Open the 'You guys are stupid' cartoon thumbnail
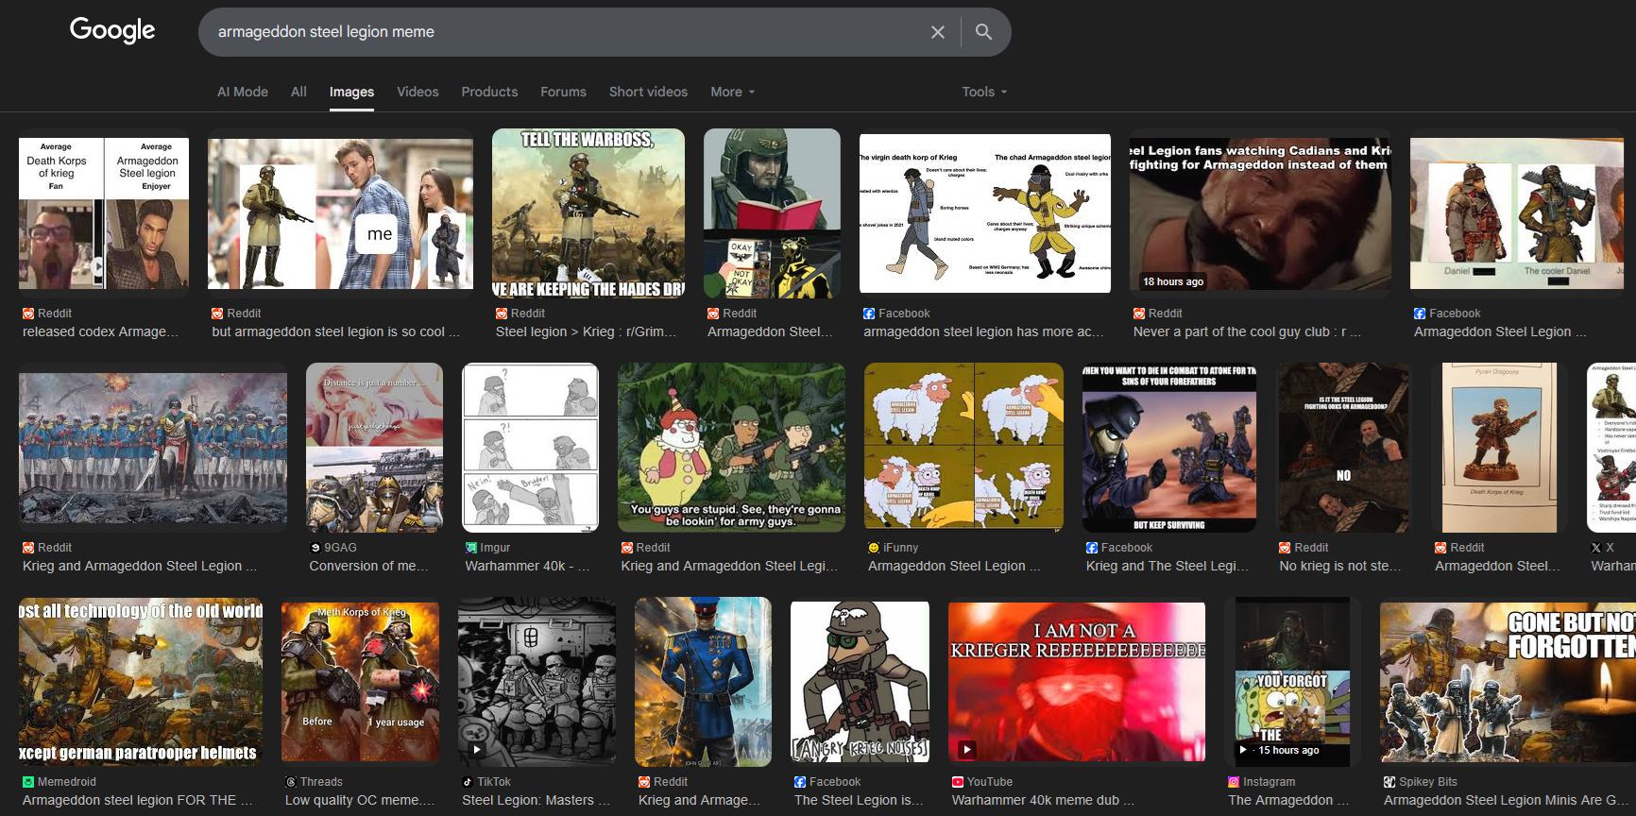 click(731, 448)
